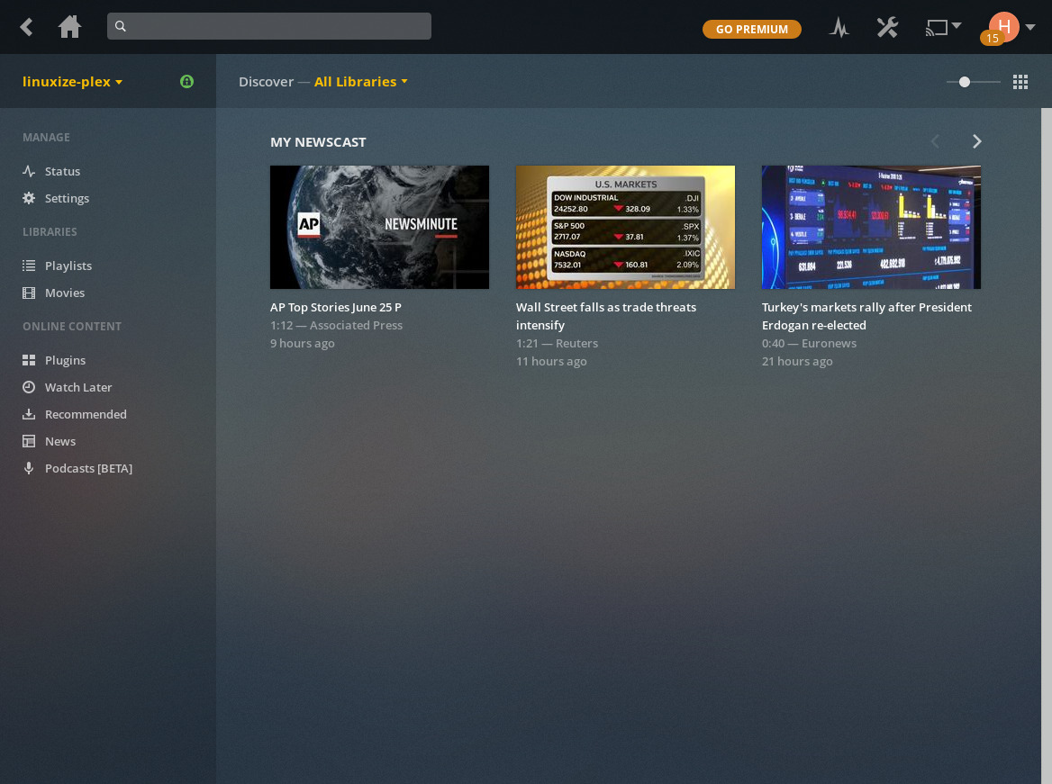Adjust the thumbnail size slider

point(973,82)
